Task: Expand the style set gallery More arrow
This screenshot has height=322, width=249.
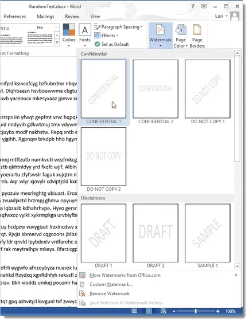Action: [57, 43]
